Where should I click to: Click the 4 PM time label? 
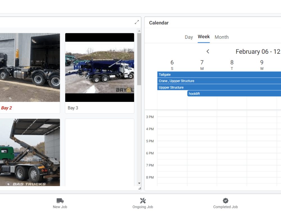[x=150, y=129]
